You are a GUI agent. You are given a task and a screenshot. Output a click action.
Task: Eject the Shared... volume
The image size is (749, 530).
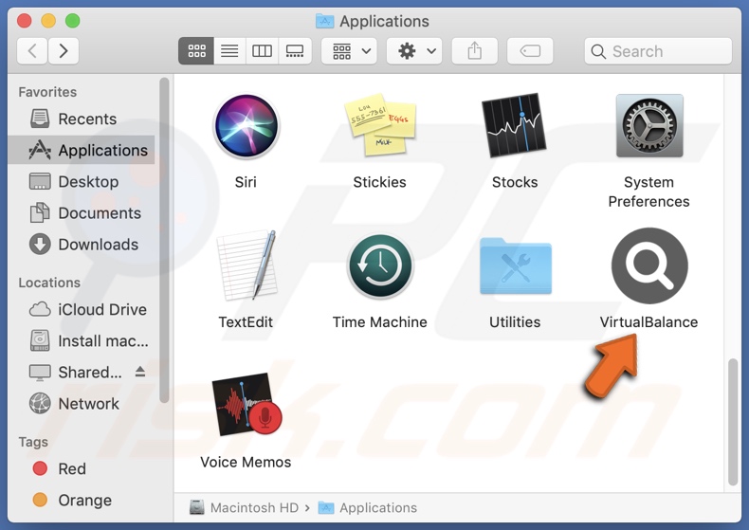coord(140,371)
